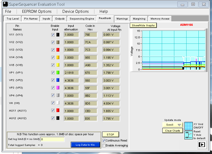Uncheck Enable Input for VP4
The image size is (212, 154).
click(53, 95)
